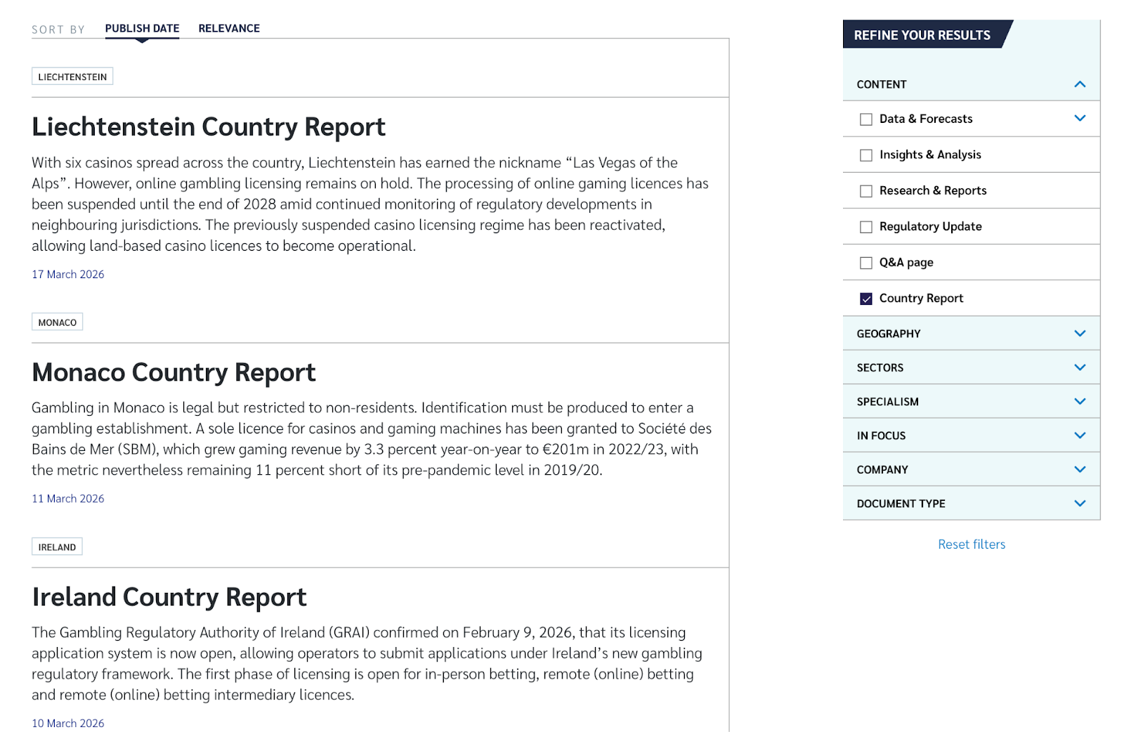Expand the GEOGRAPHY filter section
Image resolution: width=1124 pixels, height=732 pixels.
click(971, 334)
